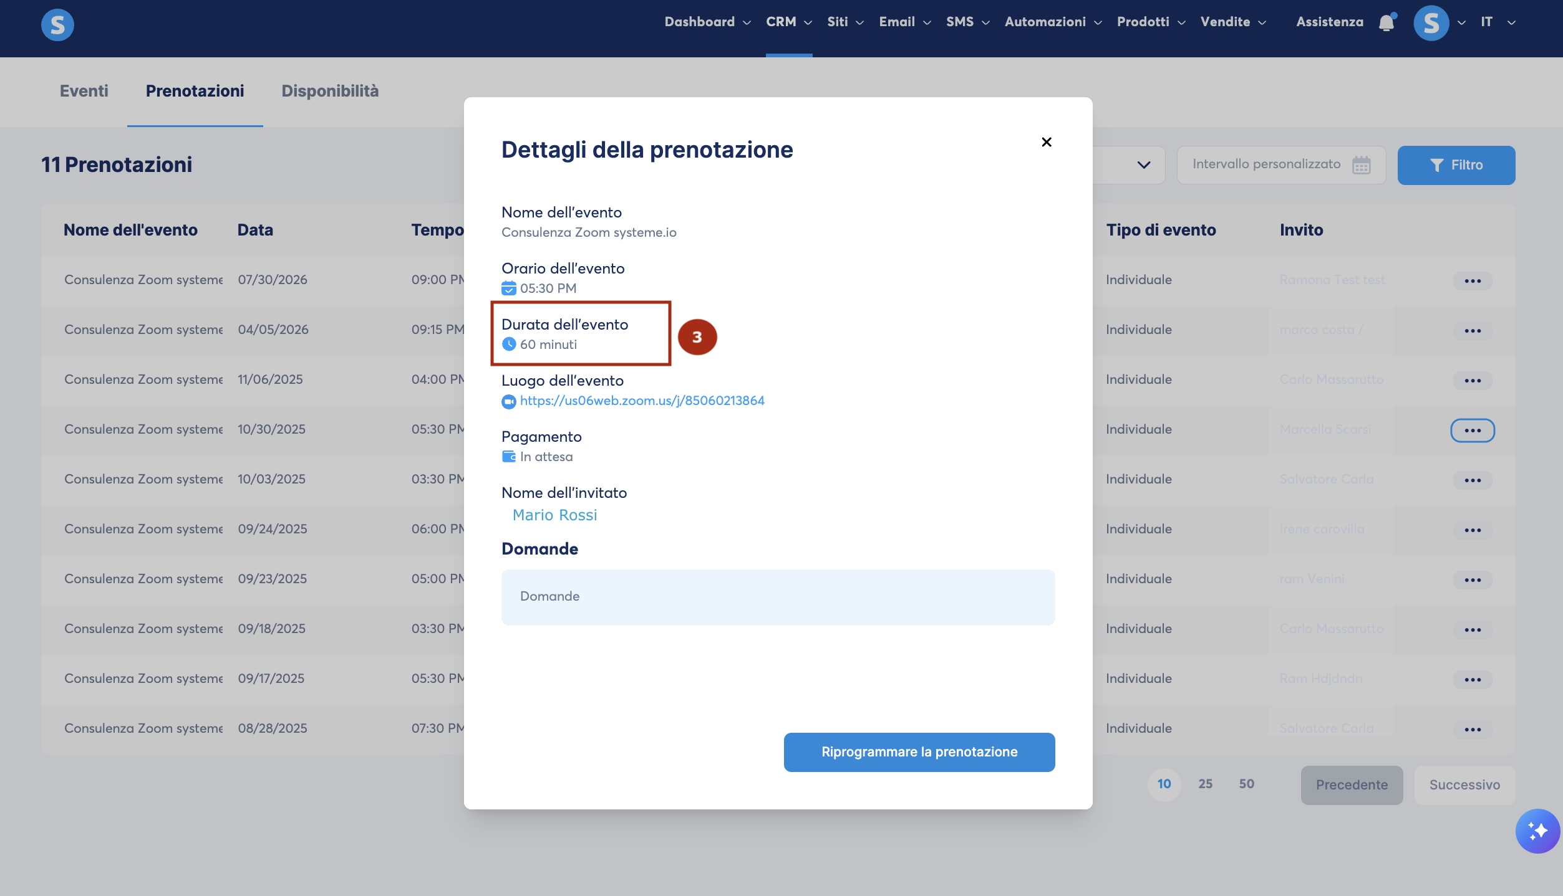The height and width of the screenshot is (896, 1563).
Task: Show 10 rows per page
Action: coord(1164,784)
